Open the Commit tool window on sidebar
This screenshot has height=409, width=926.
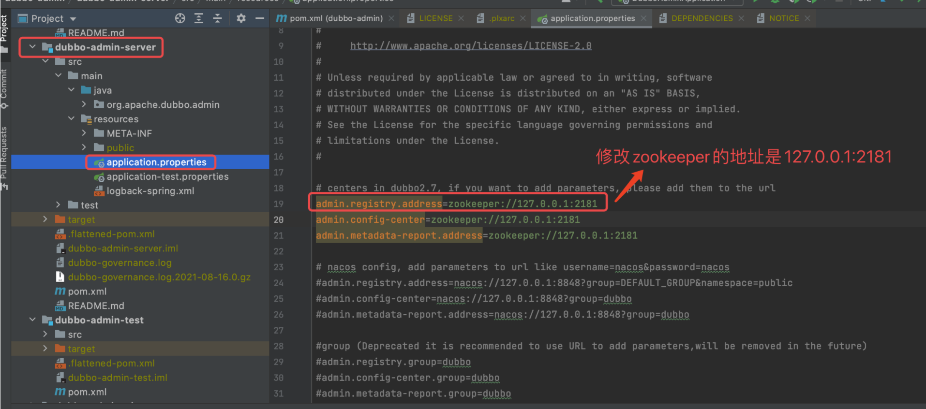[4, 89]
